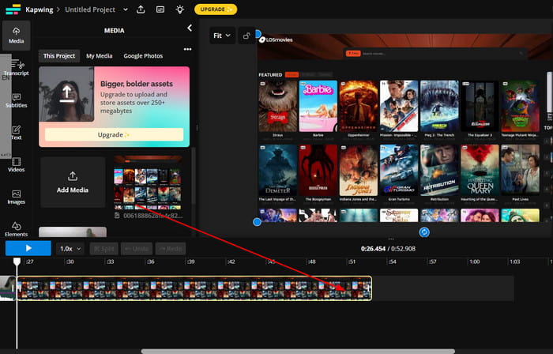Switch to My Media tab

click(99, 56)
